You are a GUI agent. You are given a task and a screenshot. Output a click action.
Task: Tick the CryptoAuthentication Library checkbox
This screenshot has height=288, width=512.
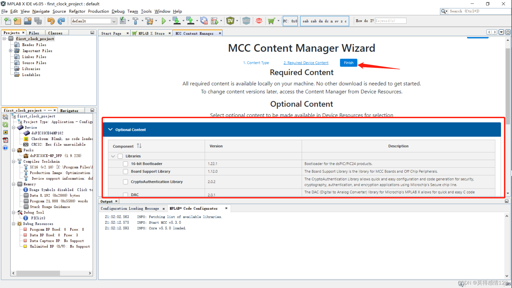pos(125,182)
